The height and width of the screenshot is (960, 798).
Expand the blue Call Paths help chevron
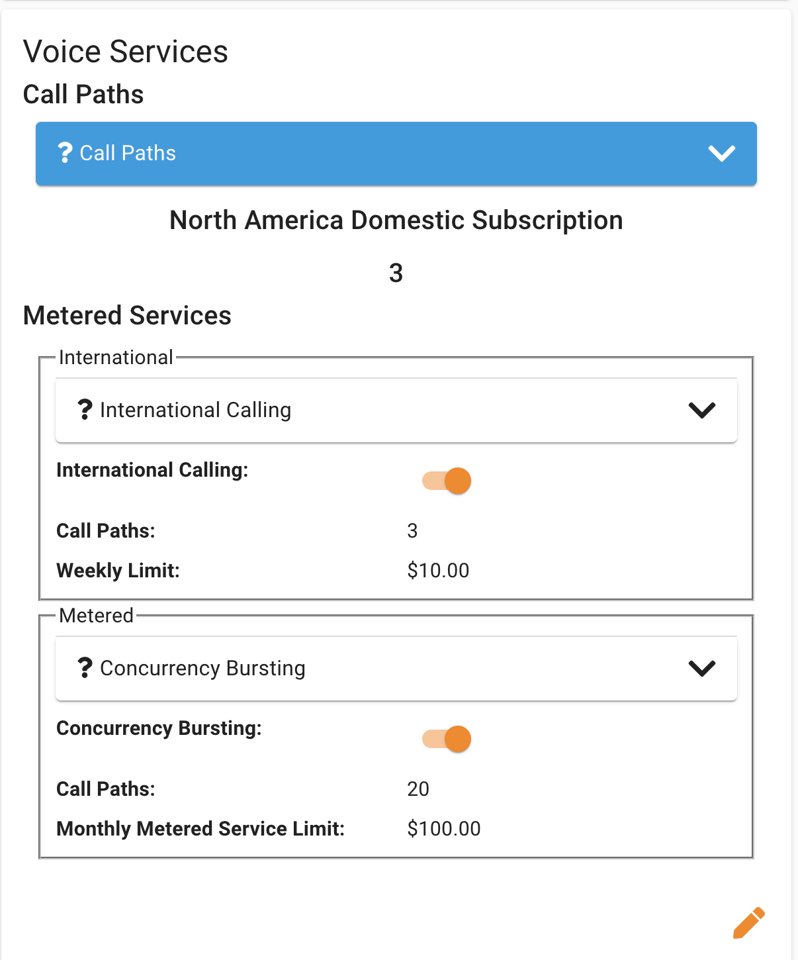click(721, 154)
